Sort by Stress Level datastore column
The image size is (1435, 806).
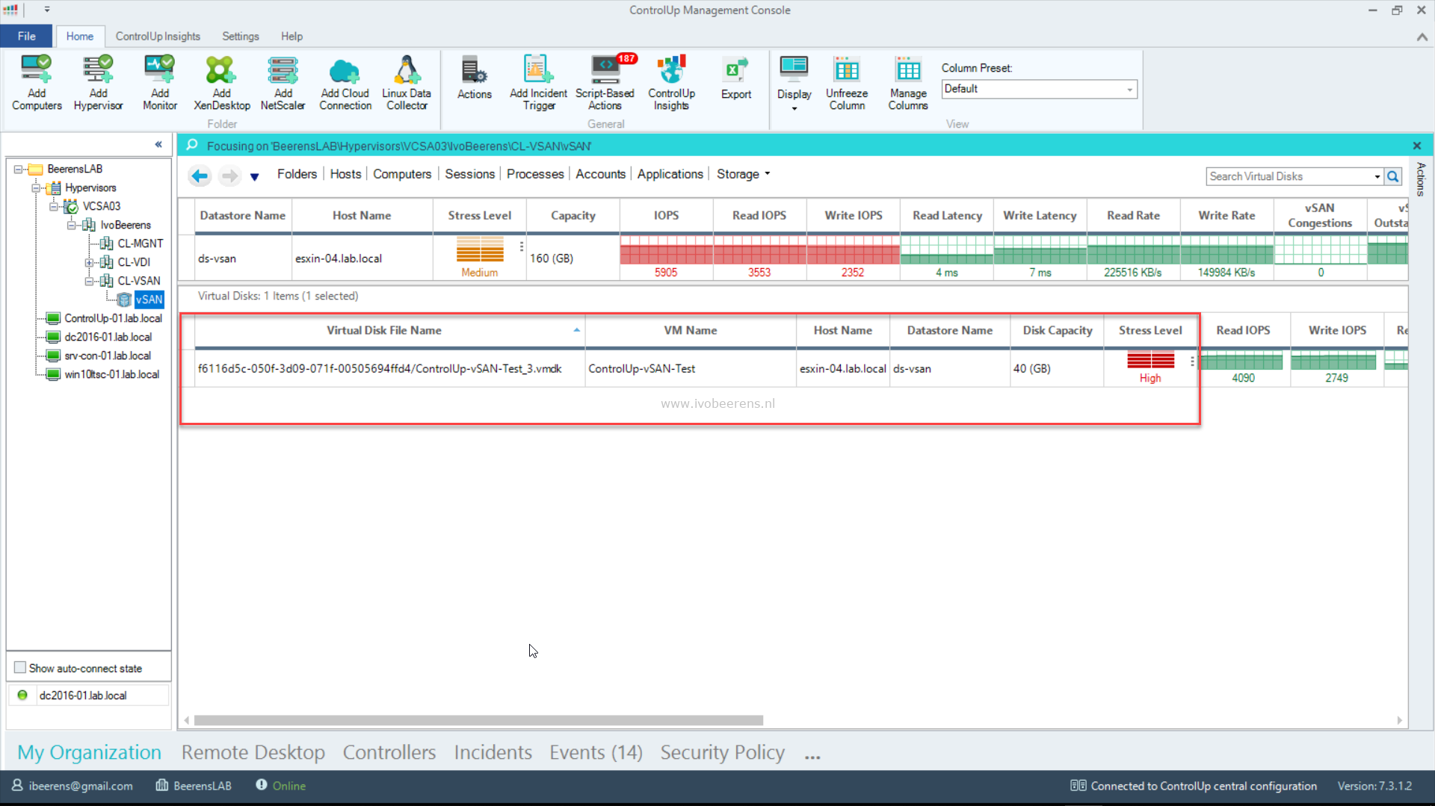click(479, 215)
